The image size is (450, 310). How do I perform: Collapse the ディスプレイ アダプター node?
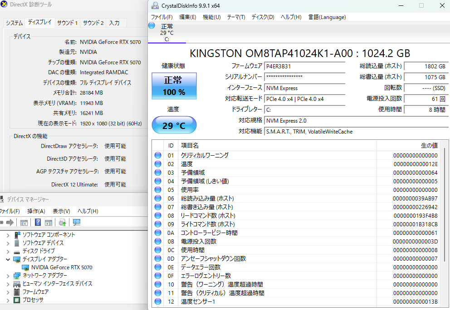pyautogui.click(x=8, y=260)
